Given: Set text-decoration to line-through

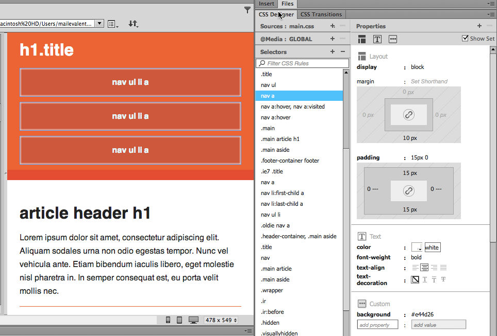Looking at the screenshot, I should tap(443, 279).
